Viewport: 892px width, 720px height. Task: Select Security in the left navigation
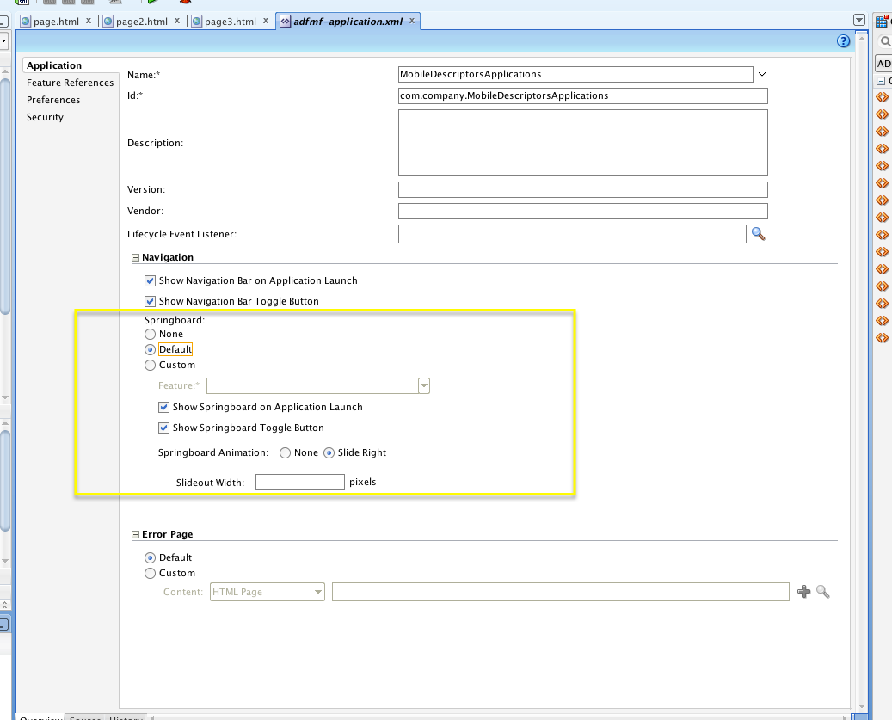(x=45, y=117)
